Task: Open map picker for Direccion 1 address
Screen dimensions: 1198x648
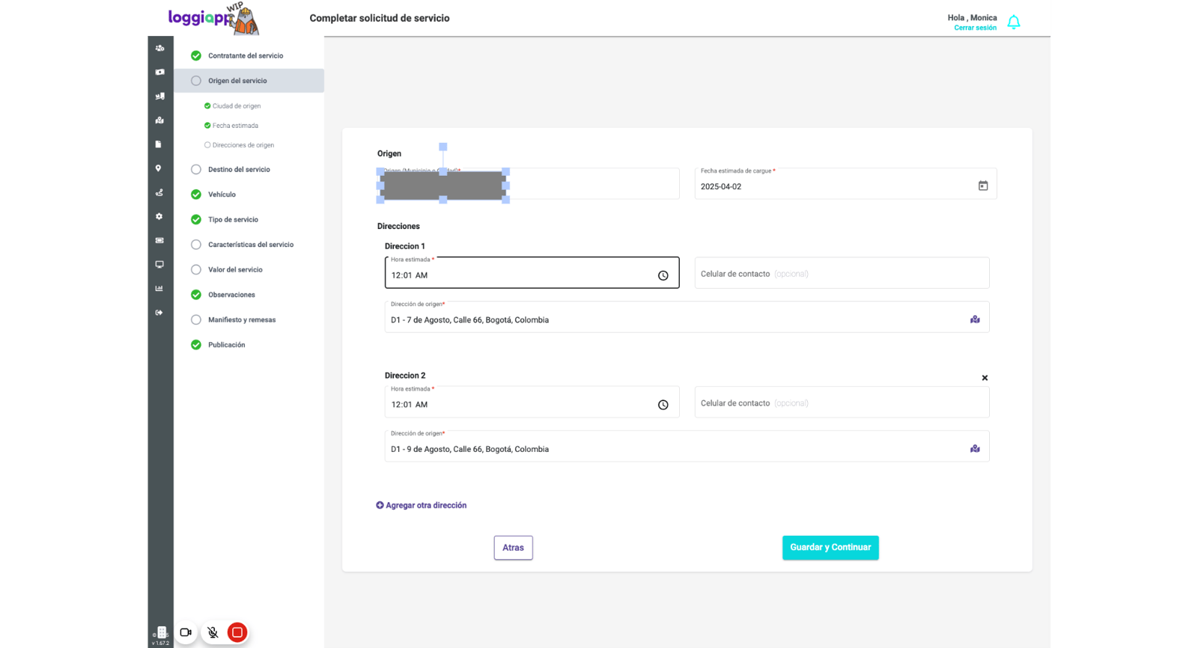Action: [975, 320]
